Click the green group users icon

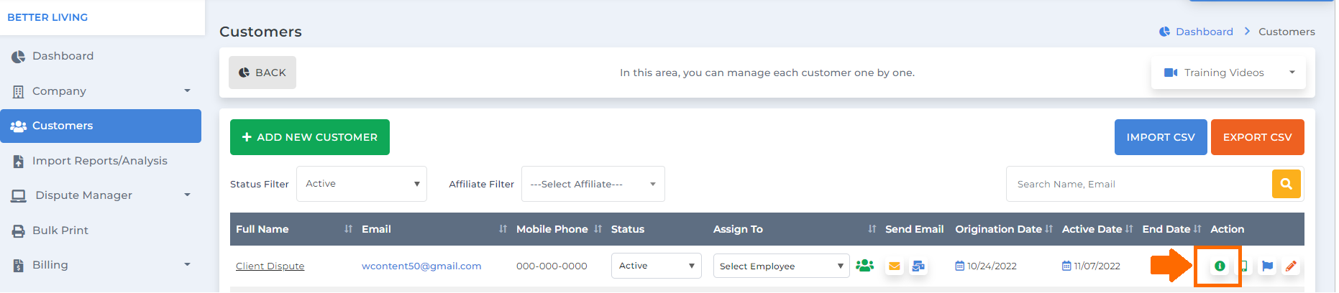(x=865, y=265)
